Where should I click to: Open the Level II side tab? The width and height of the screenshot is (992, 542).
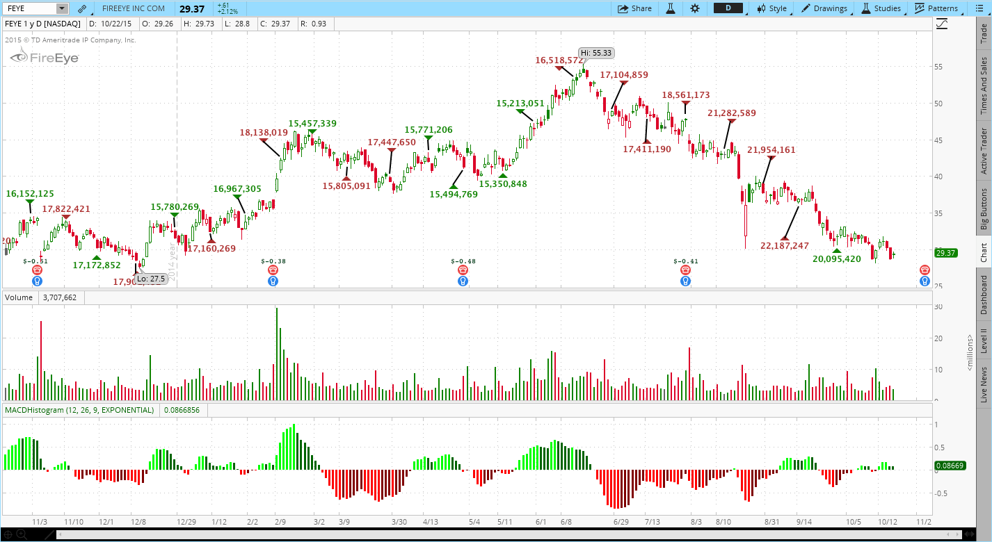[984, 341]
